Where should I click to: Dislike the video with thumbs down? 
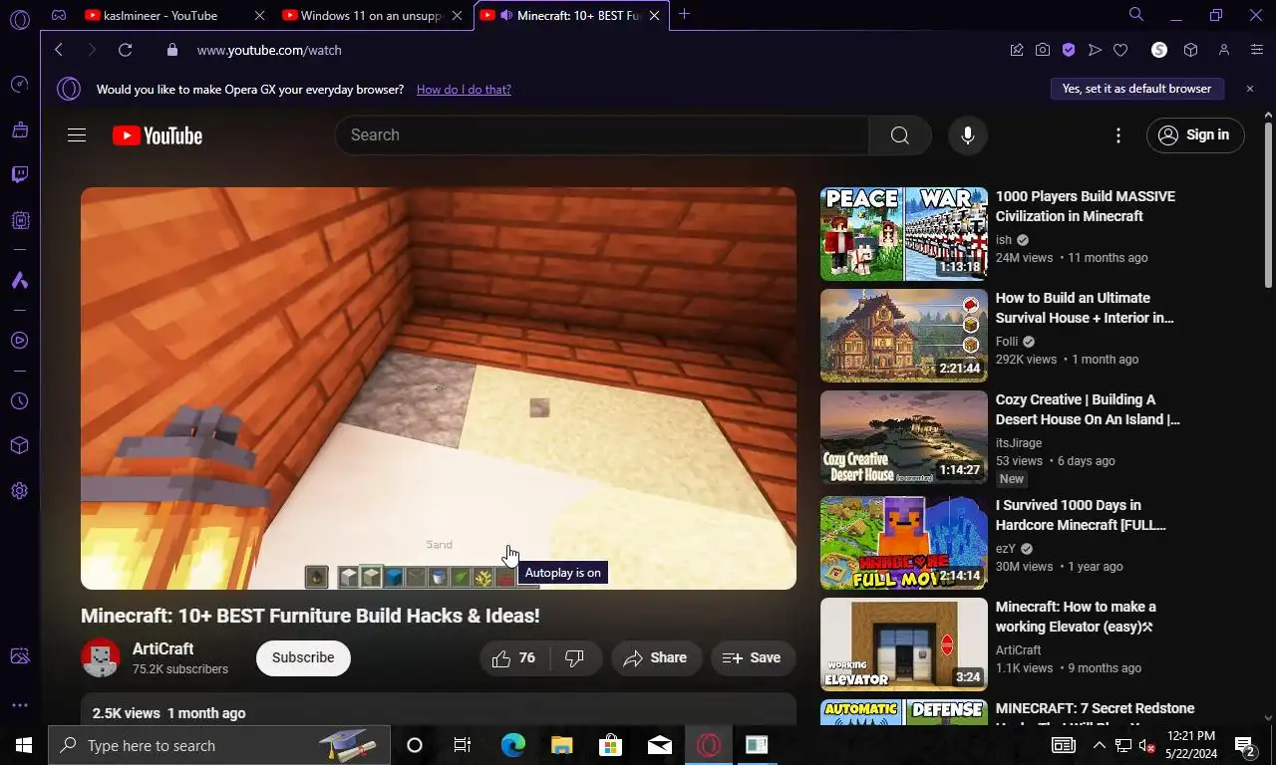coord(574,658)
